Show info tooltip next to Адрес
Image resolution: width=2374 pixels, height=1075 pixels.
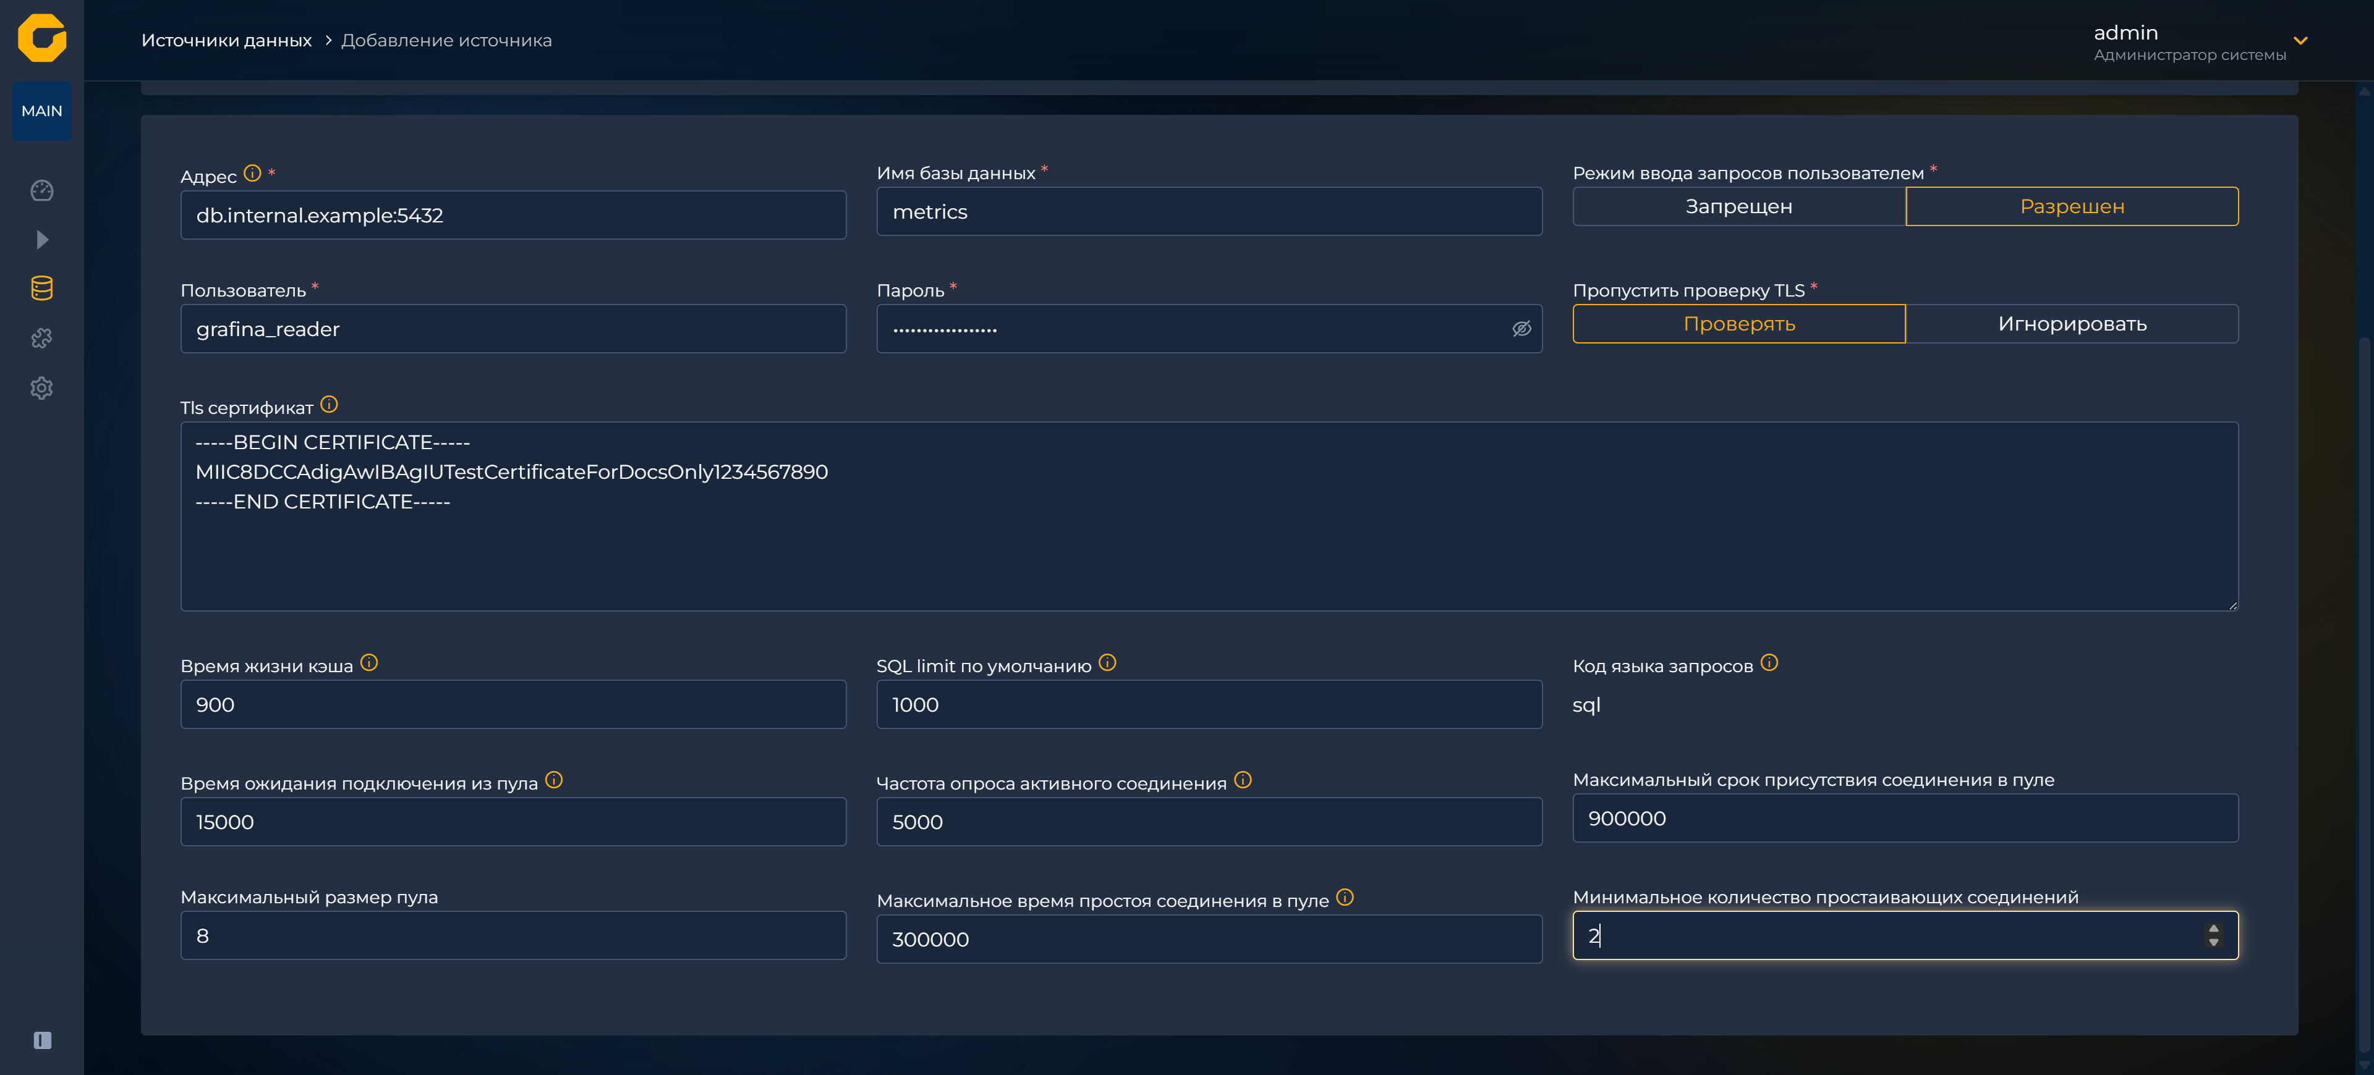click(252, 173)
